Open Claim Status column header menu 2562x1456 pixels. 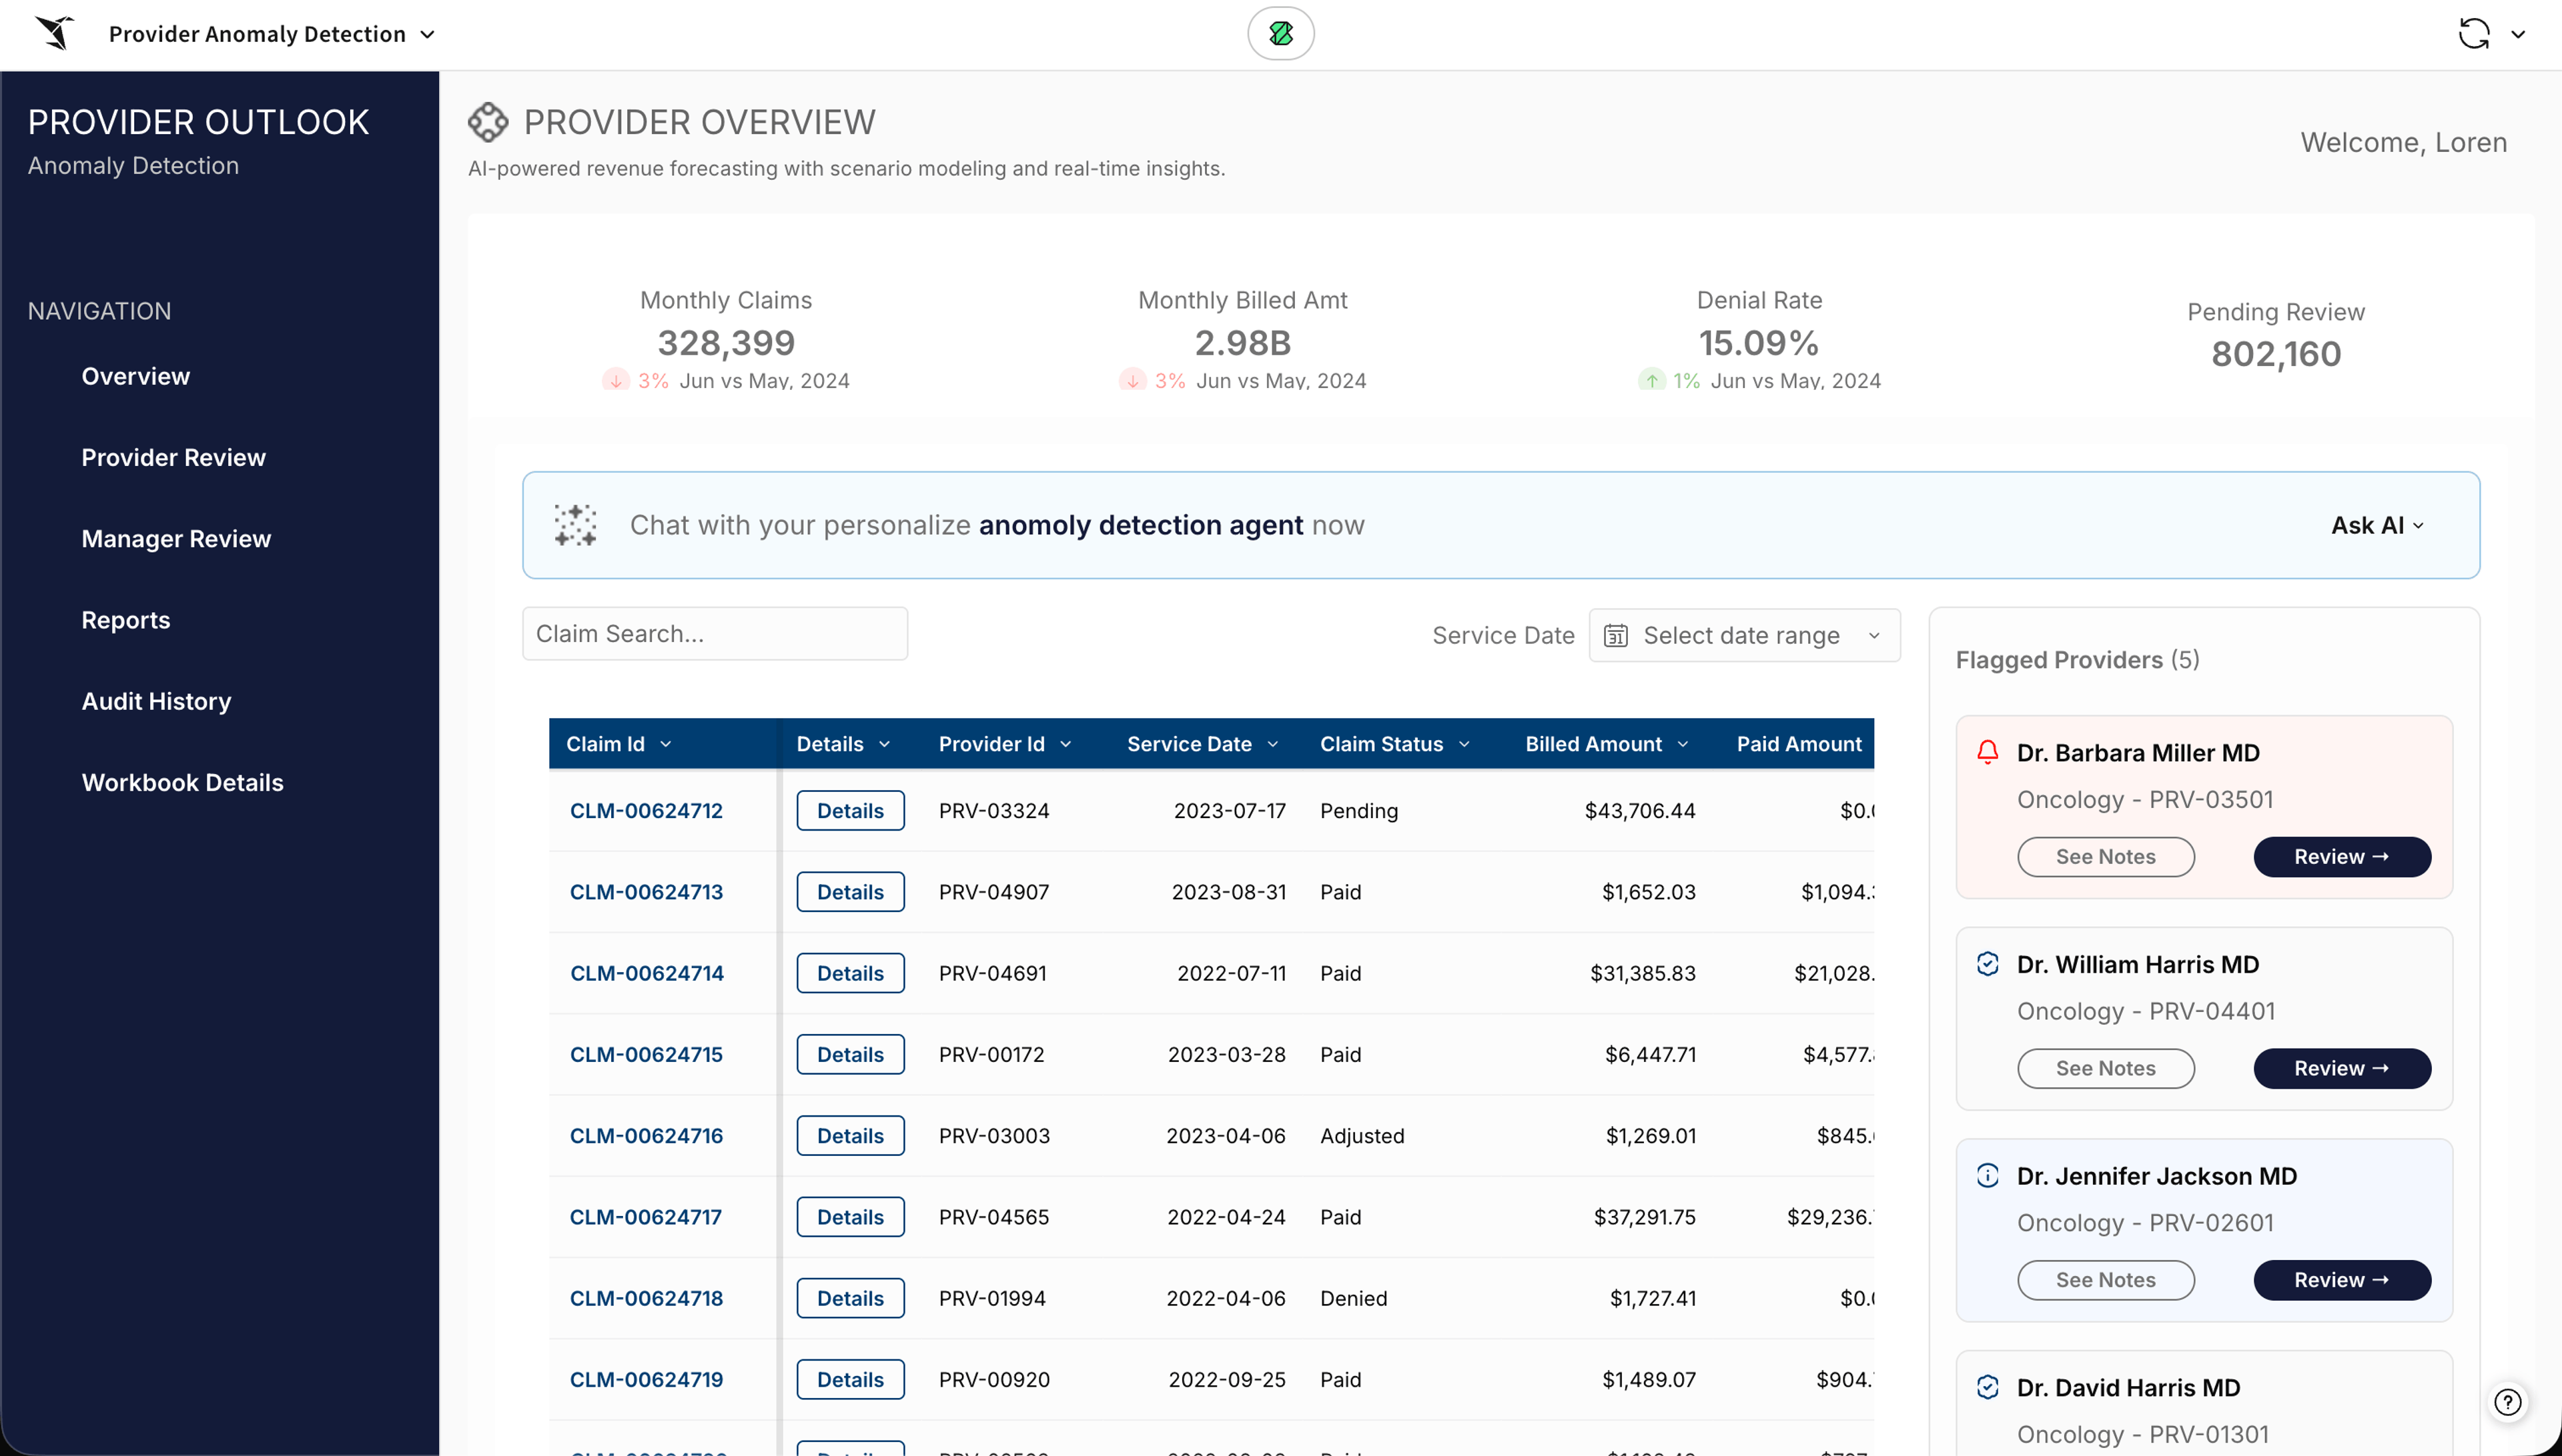click(1464, 744)
